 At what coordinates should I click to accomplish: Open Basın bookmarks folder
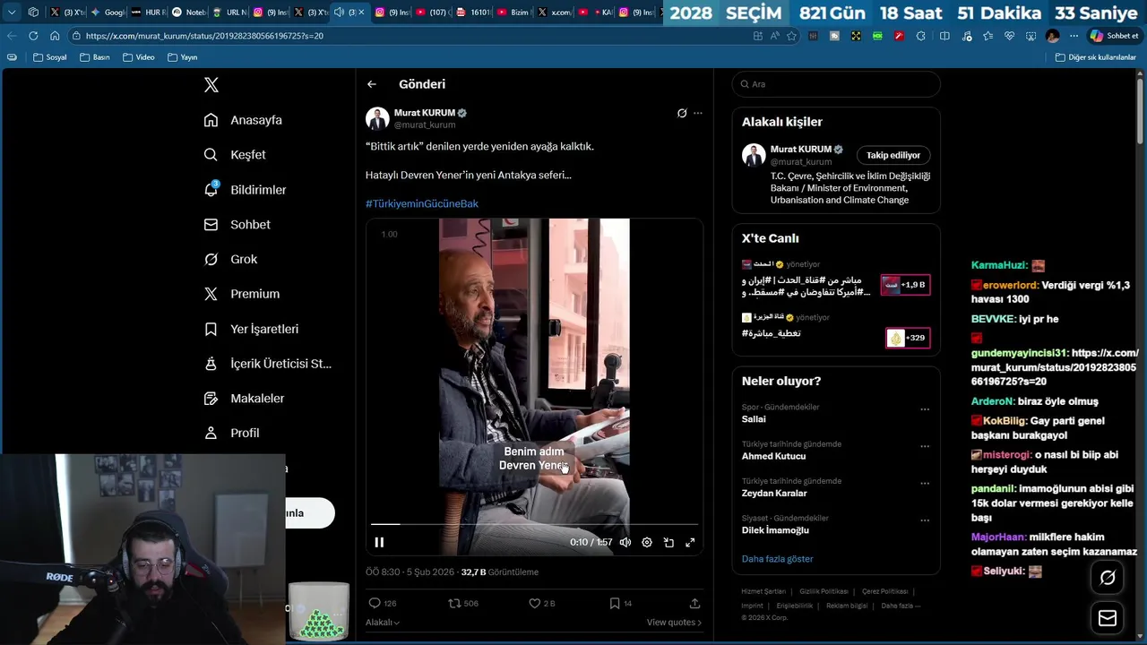pyautogui.click(x=94, y=57)
